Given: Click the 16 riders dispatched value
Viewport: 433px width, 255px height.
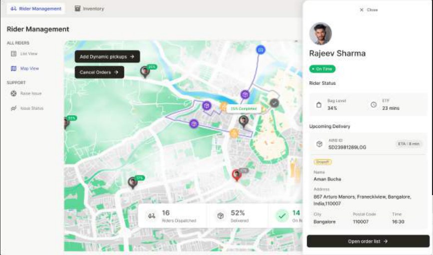Looking at the screenshot, I should coord(166,213).
